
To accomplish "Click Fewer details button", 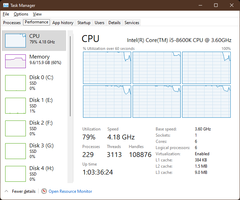I will 24,191.
